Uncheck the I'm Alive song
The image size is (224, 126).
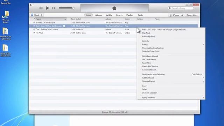pos(34,33)
